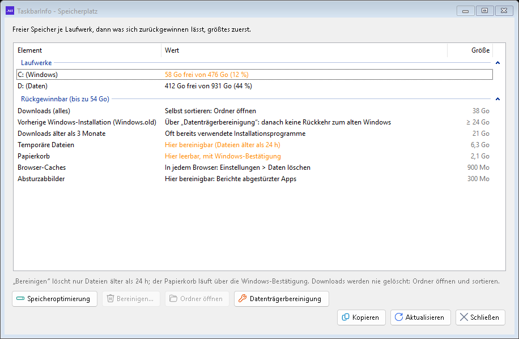519x339 pixels.
Task: Click the Laufwerke group header label
Action: pos(36,63)
